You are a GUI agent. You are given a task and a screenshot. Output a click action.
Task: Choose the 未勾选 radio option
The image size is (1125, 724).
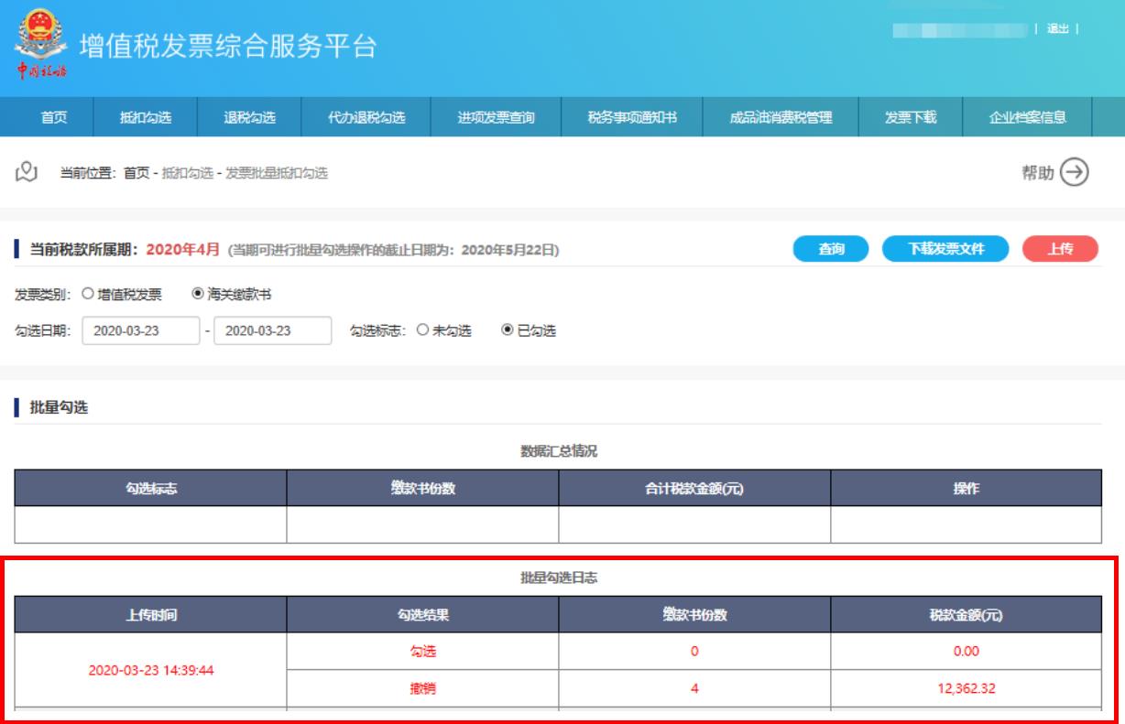422,330
